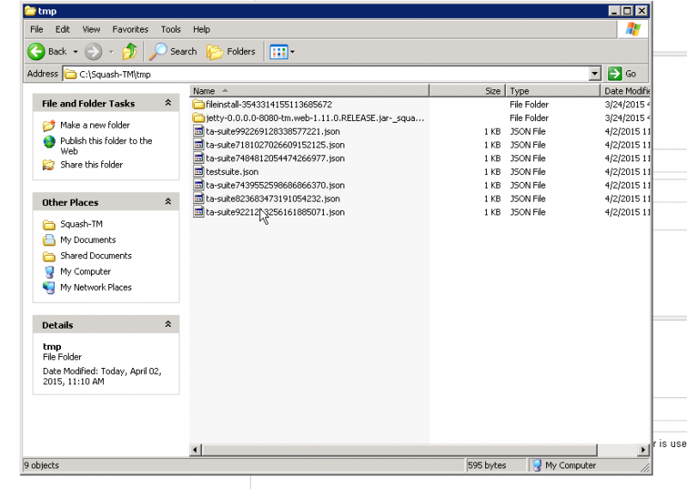The height and width of the screenshot is (489, 687).
Task: Click the Make a new folder link
Action: pos(94,125)
